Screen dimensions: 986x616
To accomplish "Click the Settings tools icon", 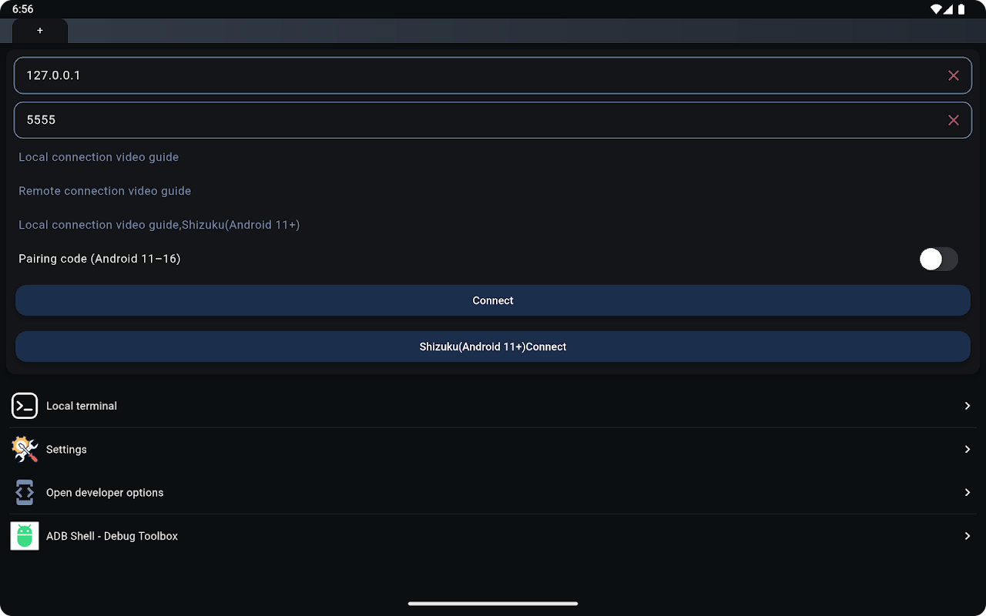I will coord(25,449).
